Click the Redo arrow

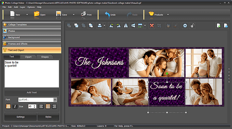tap(129, 14)
